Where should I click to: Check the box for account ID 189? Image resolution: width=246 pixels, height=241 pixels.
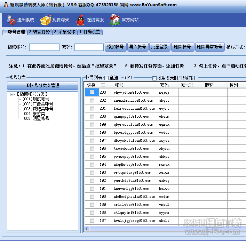click(x=92, y=204)
